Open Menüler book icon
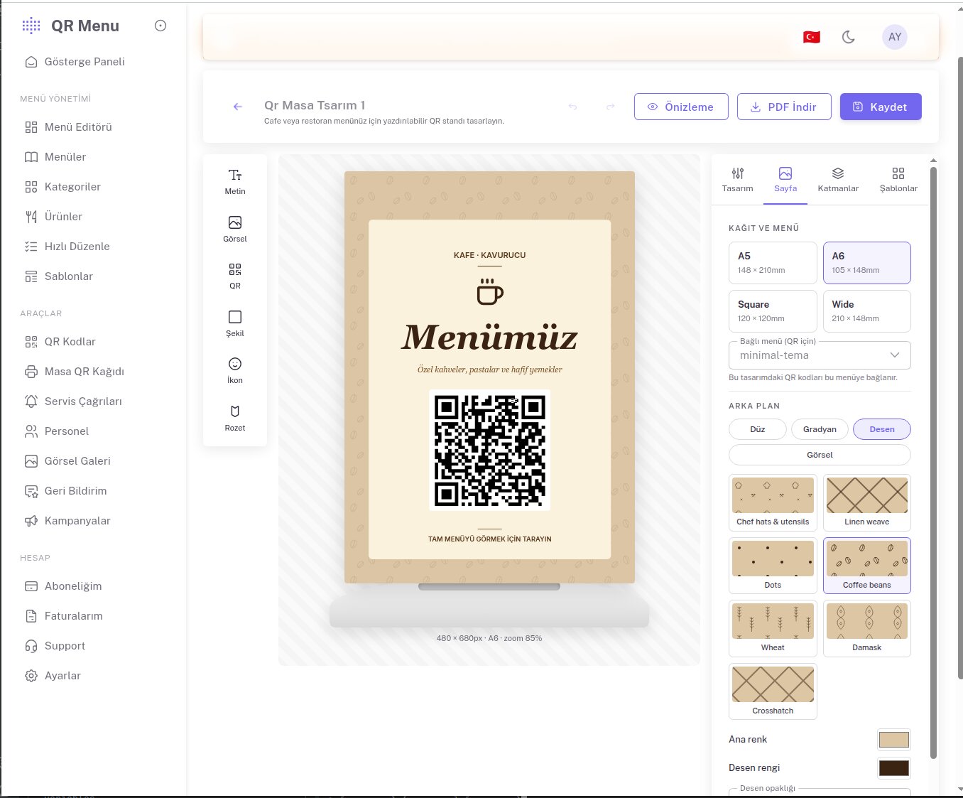Image resolution: width=963 pixels, height=798 pixels. [31, 157]
